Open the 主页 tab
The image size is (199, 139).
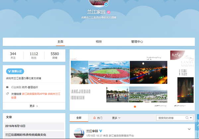point(60,42)
